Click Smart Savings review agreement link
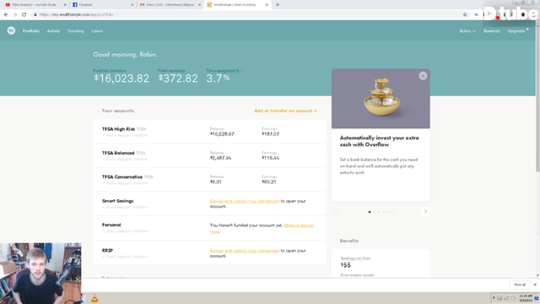 [245, 201]
